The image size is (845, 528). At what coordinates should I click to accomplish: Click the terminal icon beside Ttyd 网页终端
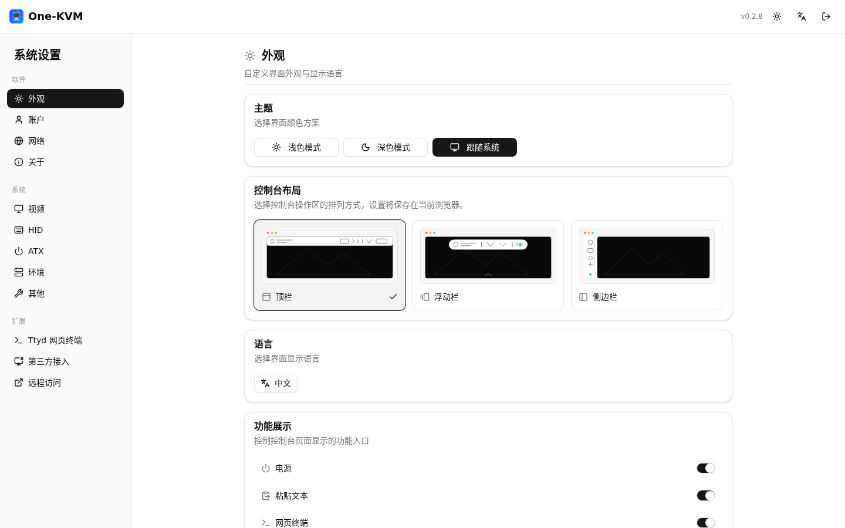tap(19, 340)
